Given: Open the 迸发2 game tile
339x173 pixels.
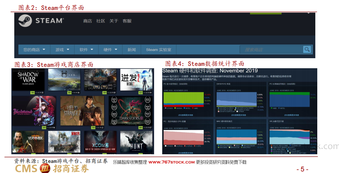Looking at the screenshot, I should pos(136,80).
